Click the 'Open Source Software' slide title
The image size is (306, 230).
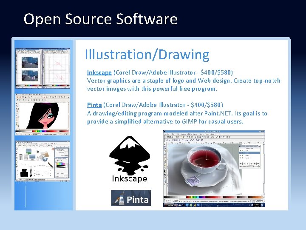click(x=100, y=19)
